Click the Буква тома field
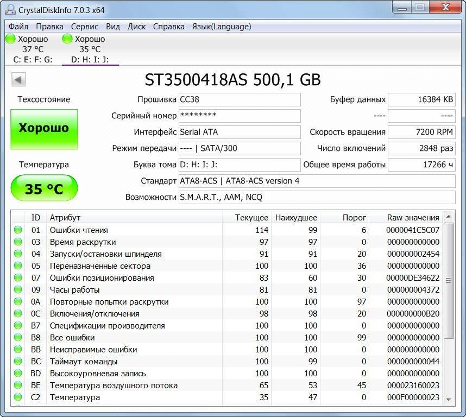 point(240,165)
